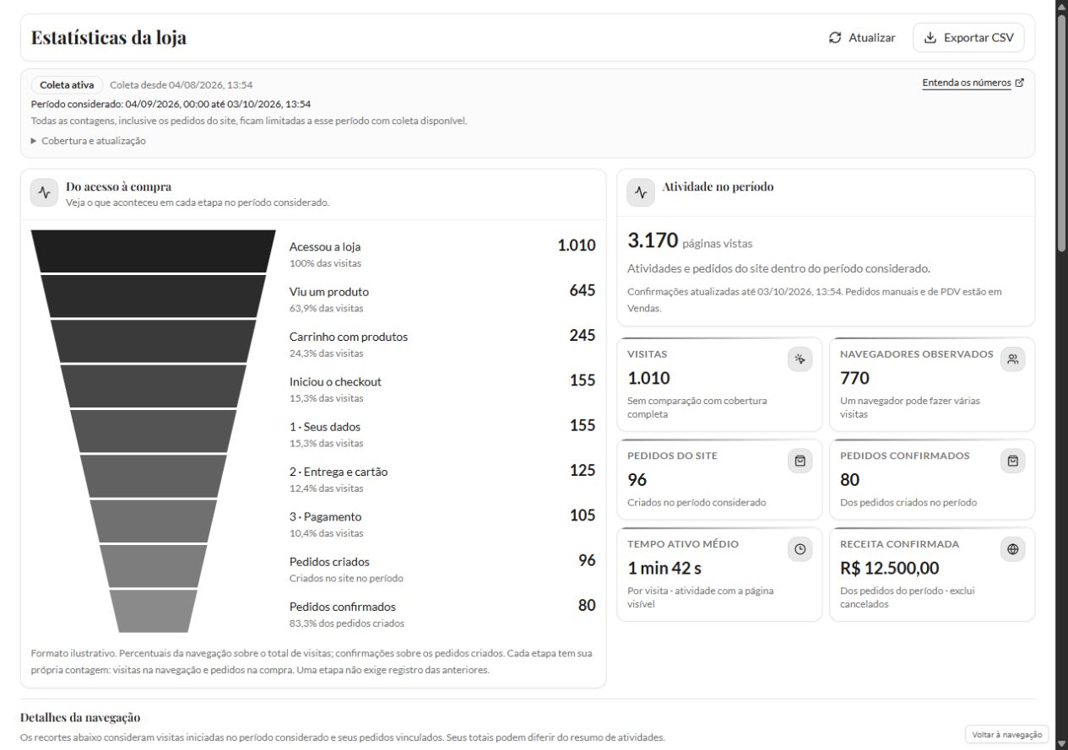Viewport: 1068px width, 750px height.
Task: Click the 1 min 42 s value
Action: pyautogui.click(x=664, y=569)
